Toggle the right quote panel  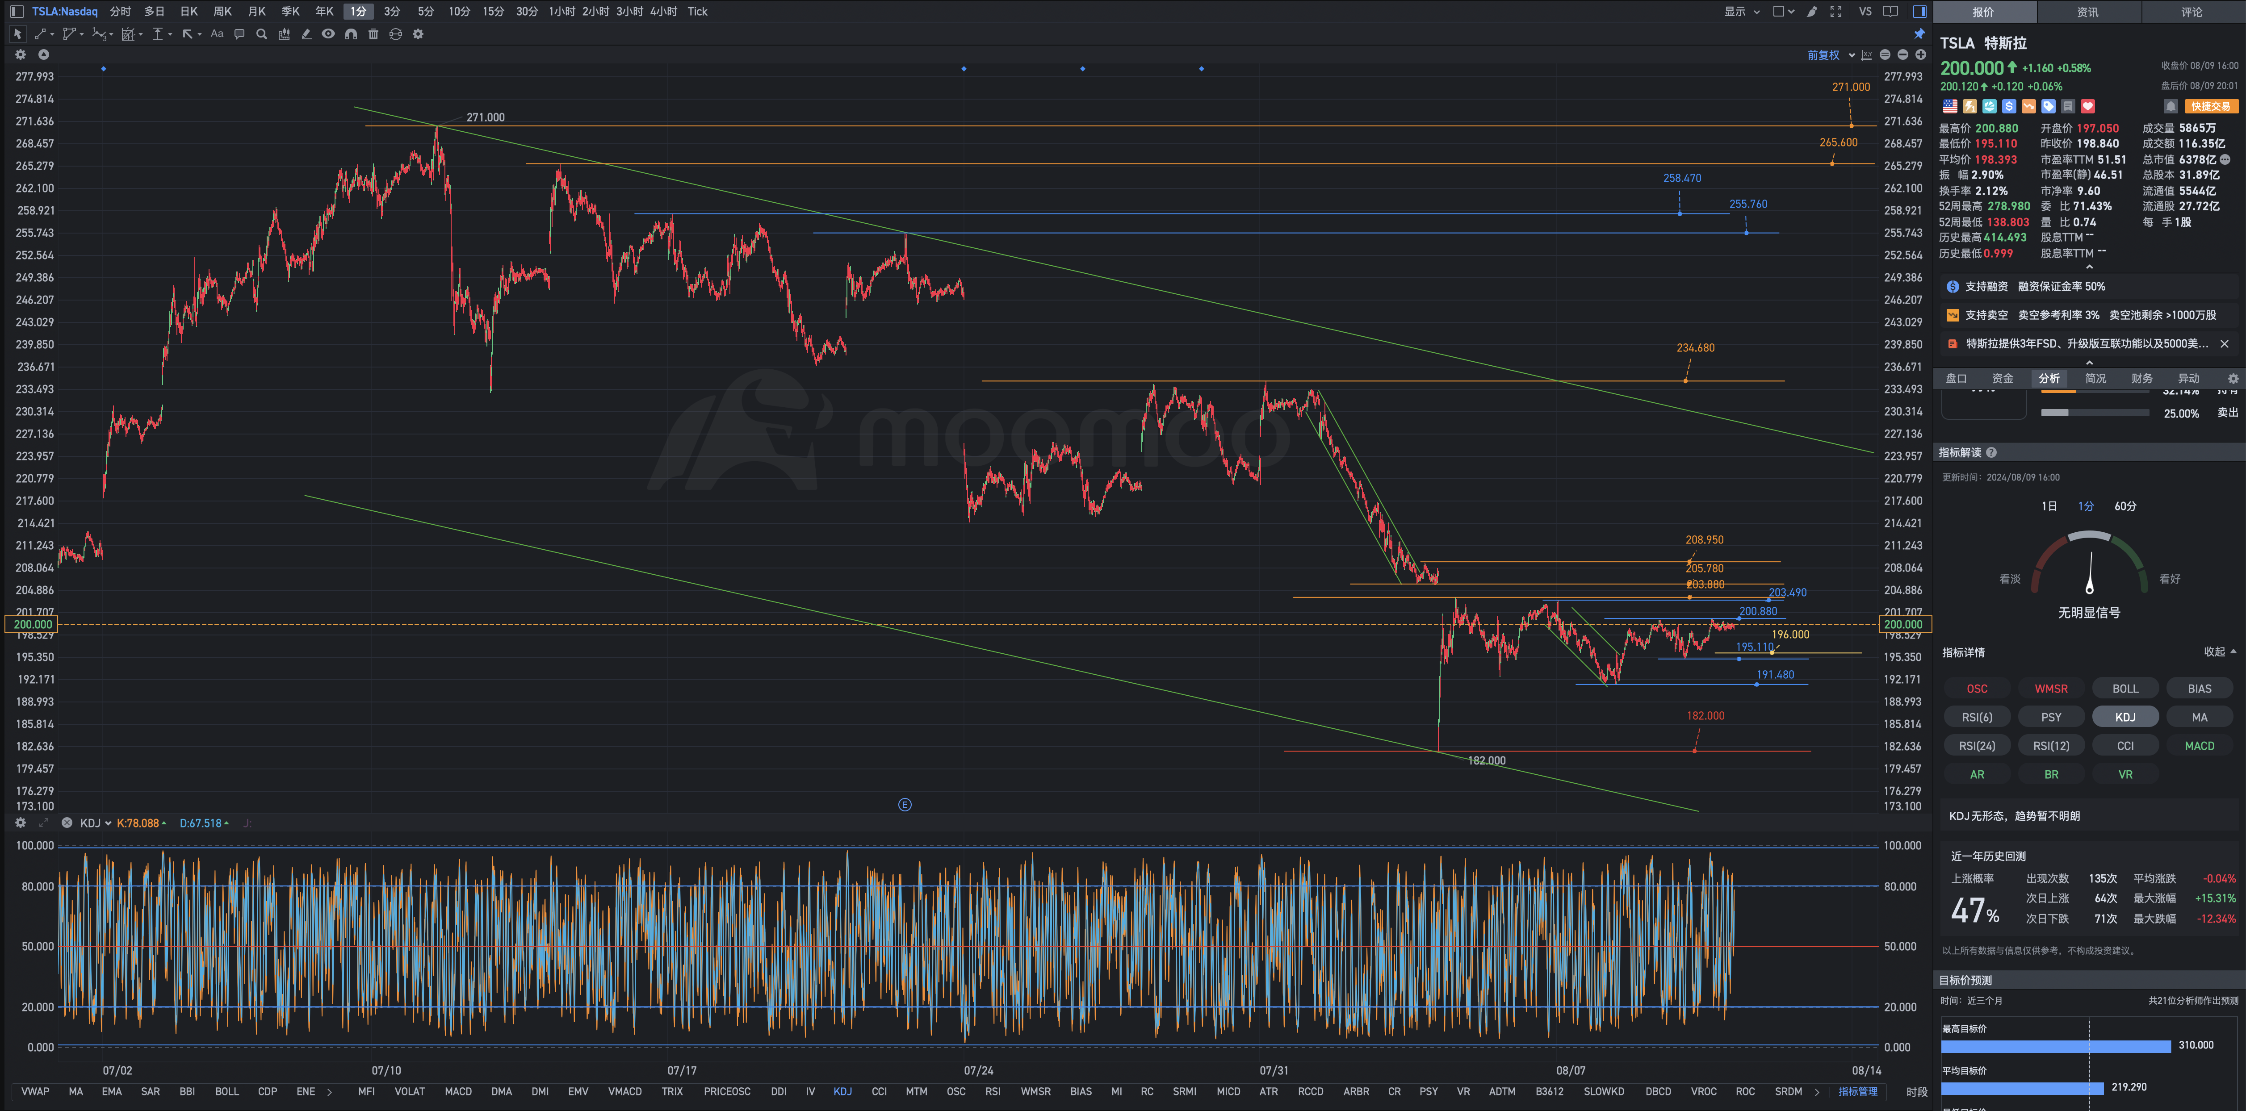coord(1919,11)
